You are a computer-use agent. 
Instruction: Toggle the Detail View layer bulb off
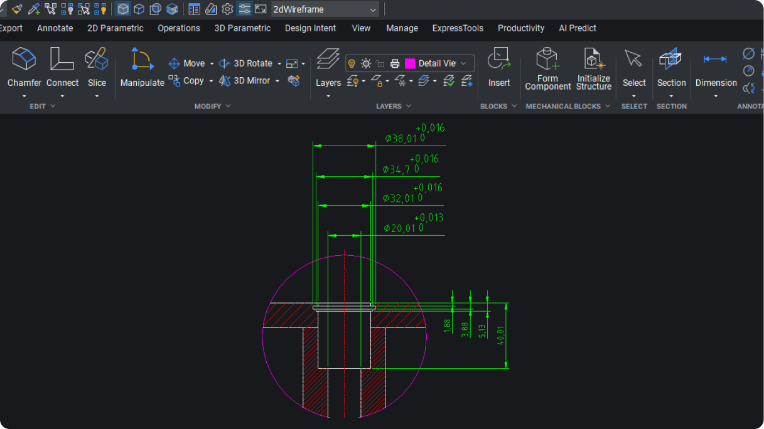(x=352, y=63)
